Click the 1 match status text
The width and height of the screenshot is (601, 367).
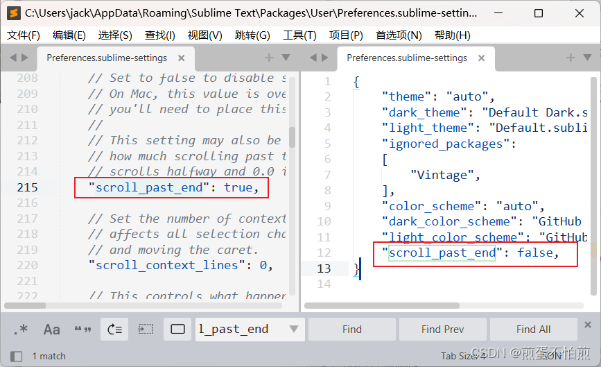click(49, 357)
